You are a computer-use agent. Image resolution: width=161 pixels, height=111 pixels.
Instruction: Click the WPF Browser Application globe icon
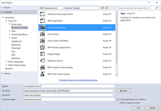42,47
